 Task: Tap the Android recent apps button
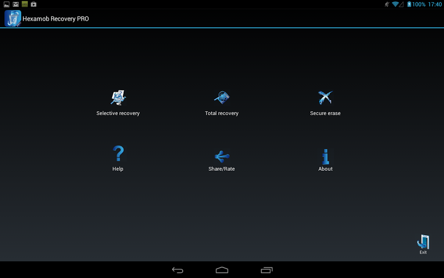click(266, 270)
